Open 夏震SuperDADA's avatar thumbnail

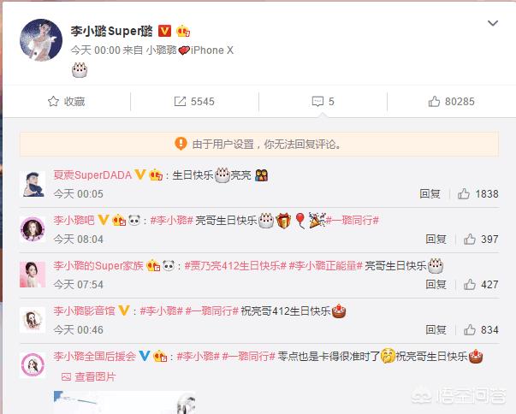click(33, 184)
